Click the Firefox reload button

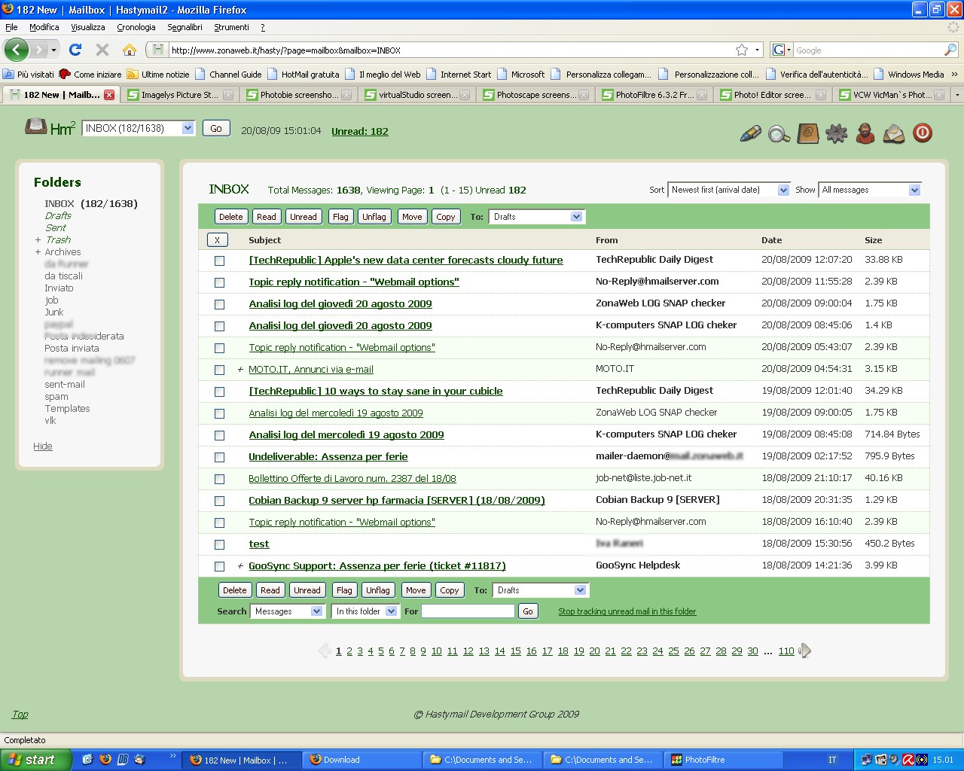[x=75, y=50]
